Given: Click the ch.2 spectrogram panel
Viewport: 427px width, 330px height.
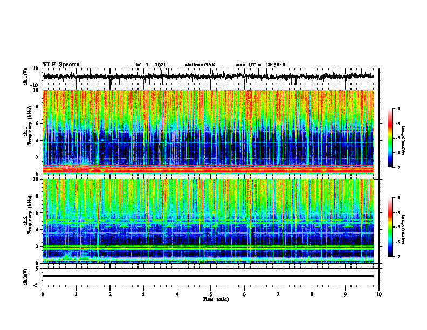Looking at the screenshot, I should (x=208, y=221).
